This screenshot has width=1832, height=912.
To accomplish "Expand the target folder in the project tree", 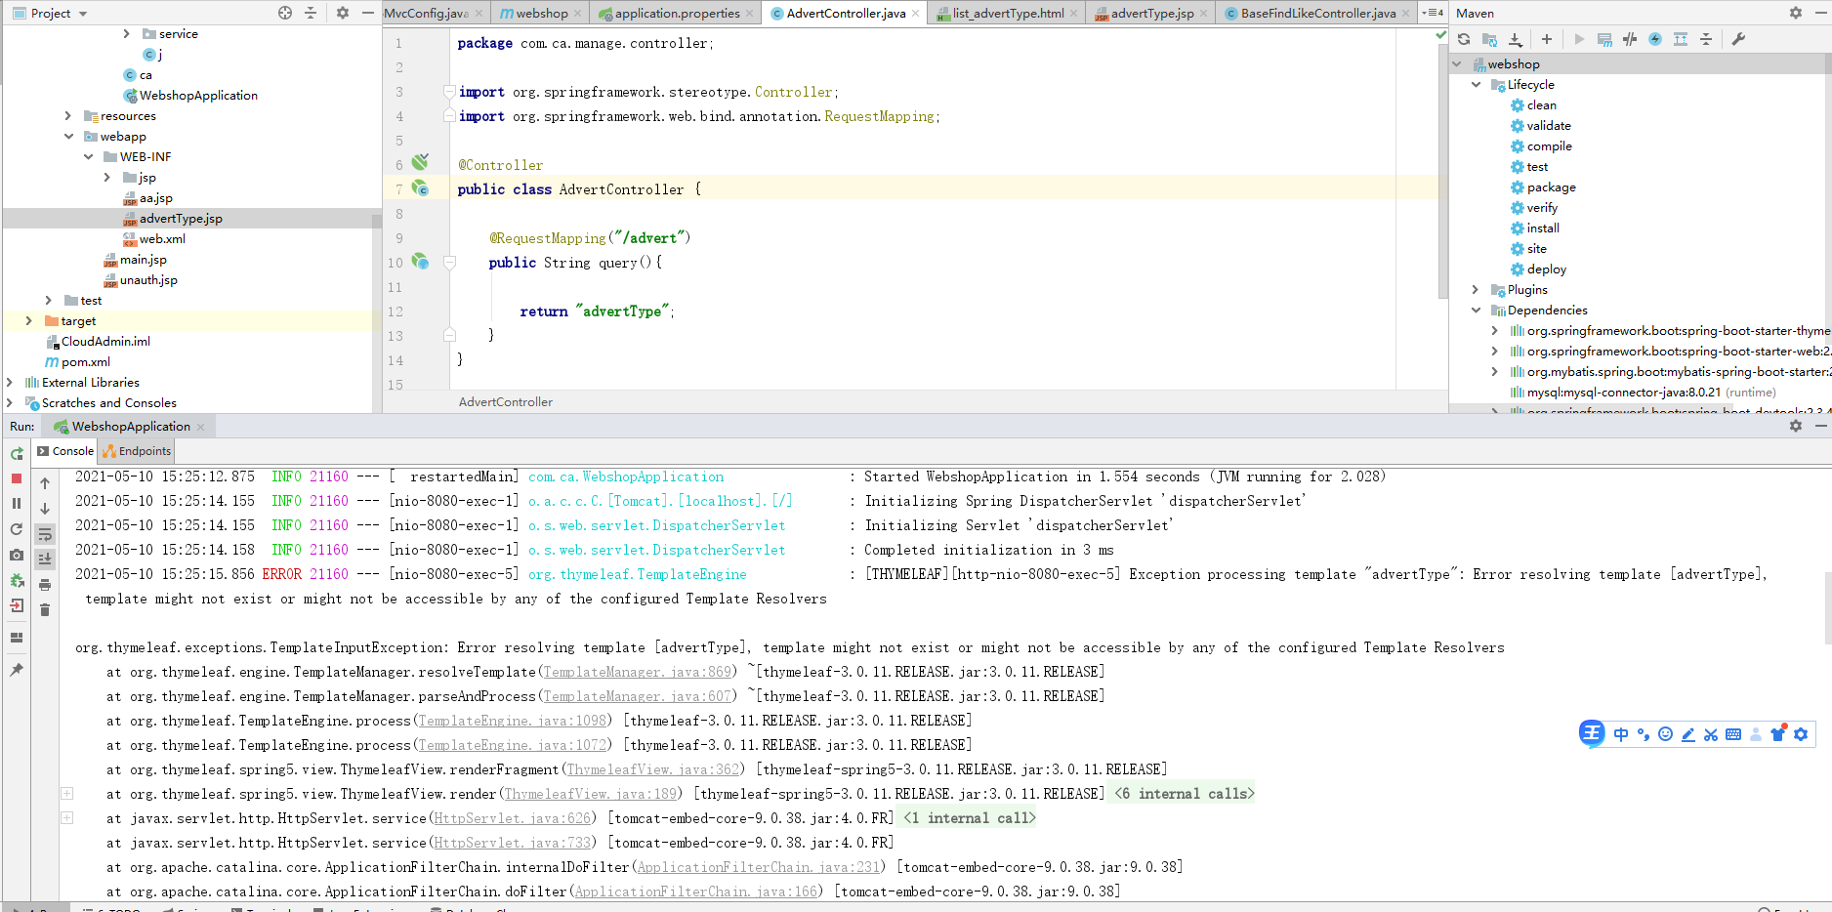I will click(x=28, y=320).
